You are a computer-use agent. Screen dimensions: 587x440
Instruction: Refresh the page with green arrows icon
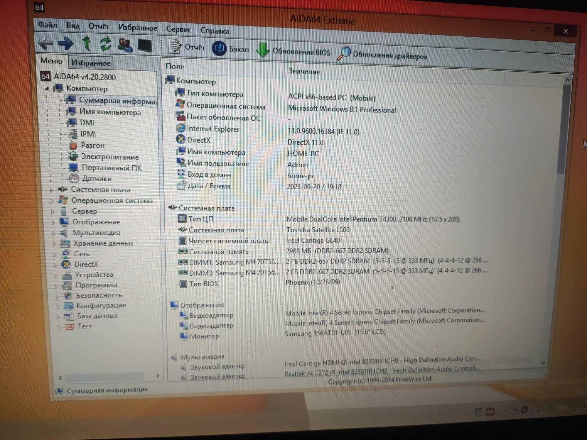(x=105, y=44)
